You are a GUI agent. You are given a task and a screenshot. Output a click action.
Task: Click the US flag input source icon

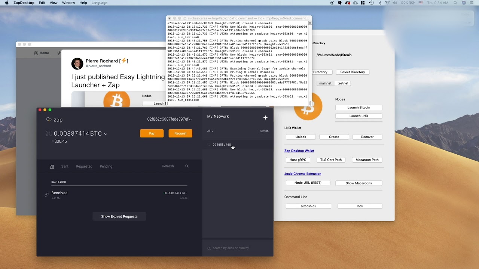pos(421,3)
